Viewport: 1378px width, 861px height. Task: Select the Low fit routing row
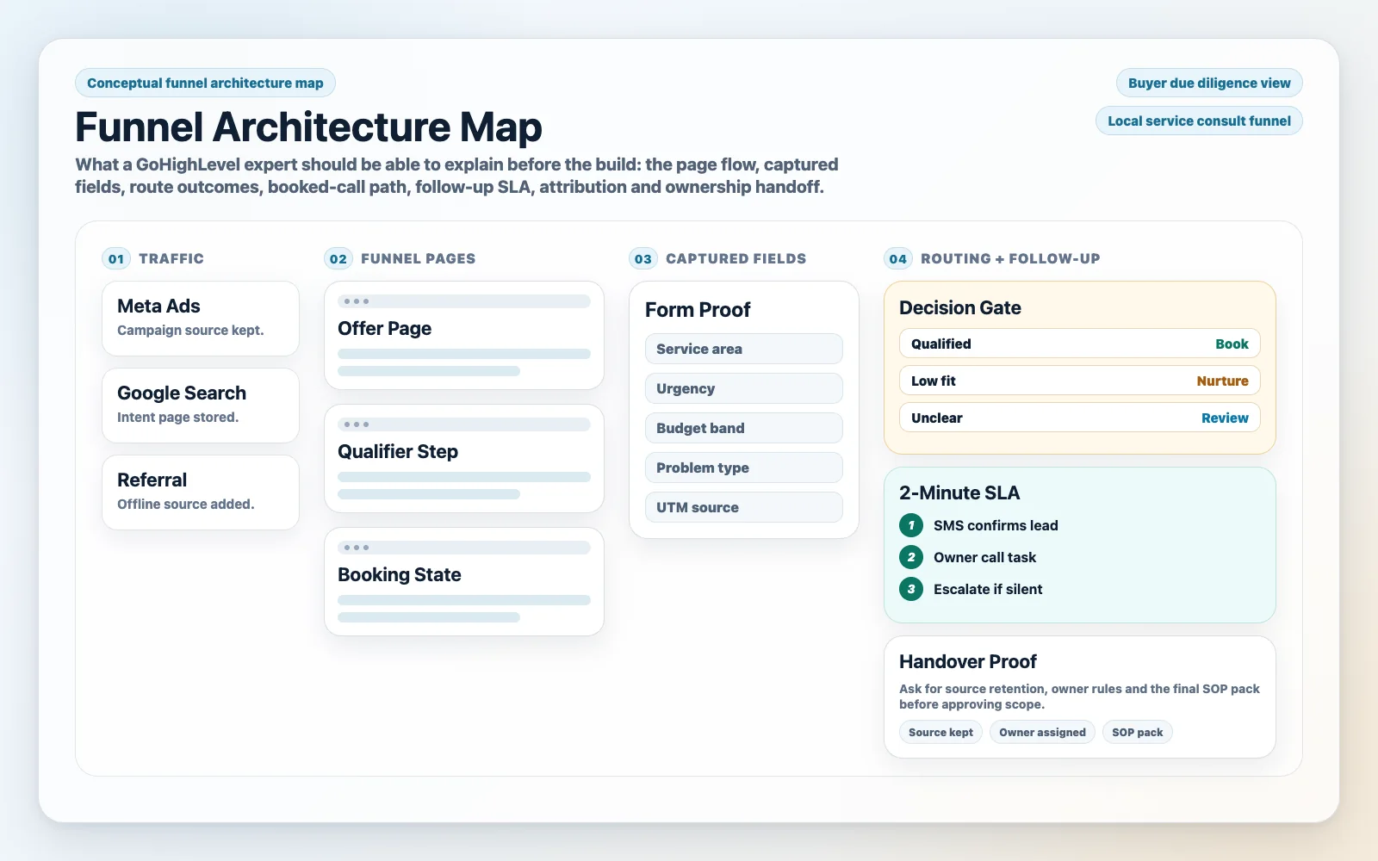[1080, 381]
